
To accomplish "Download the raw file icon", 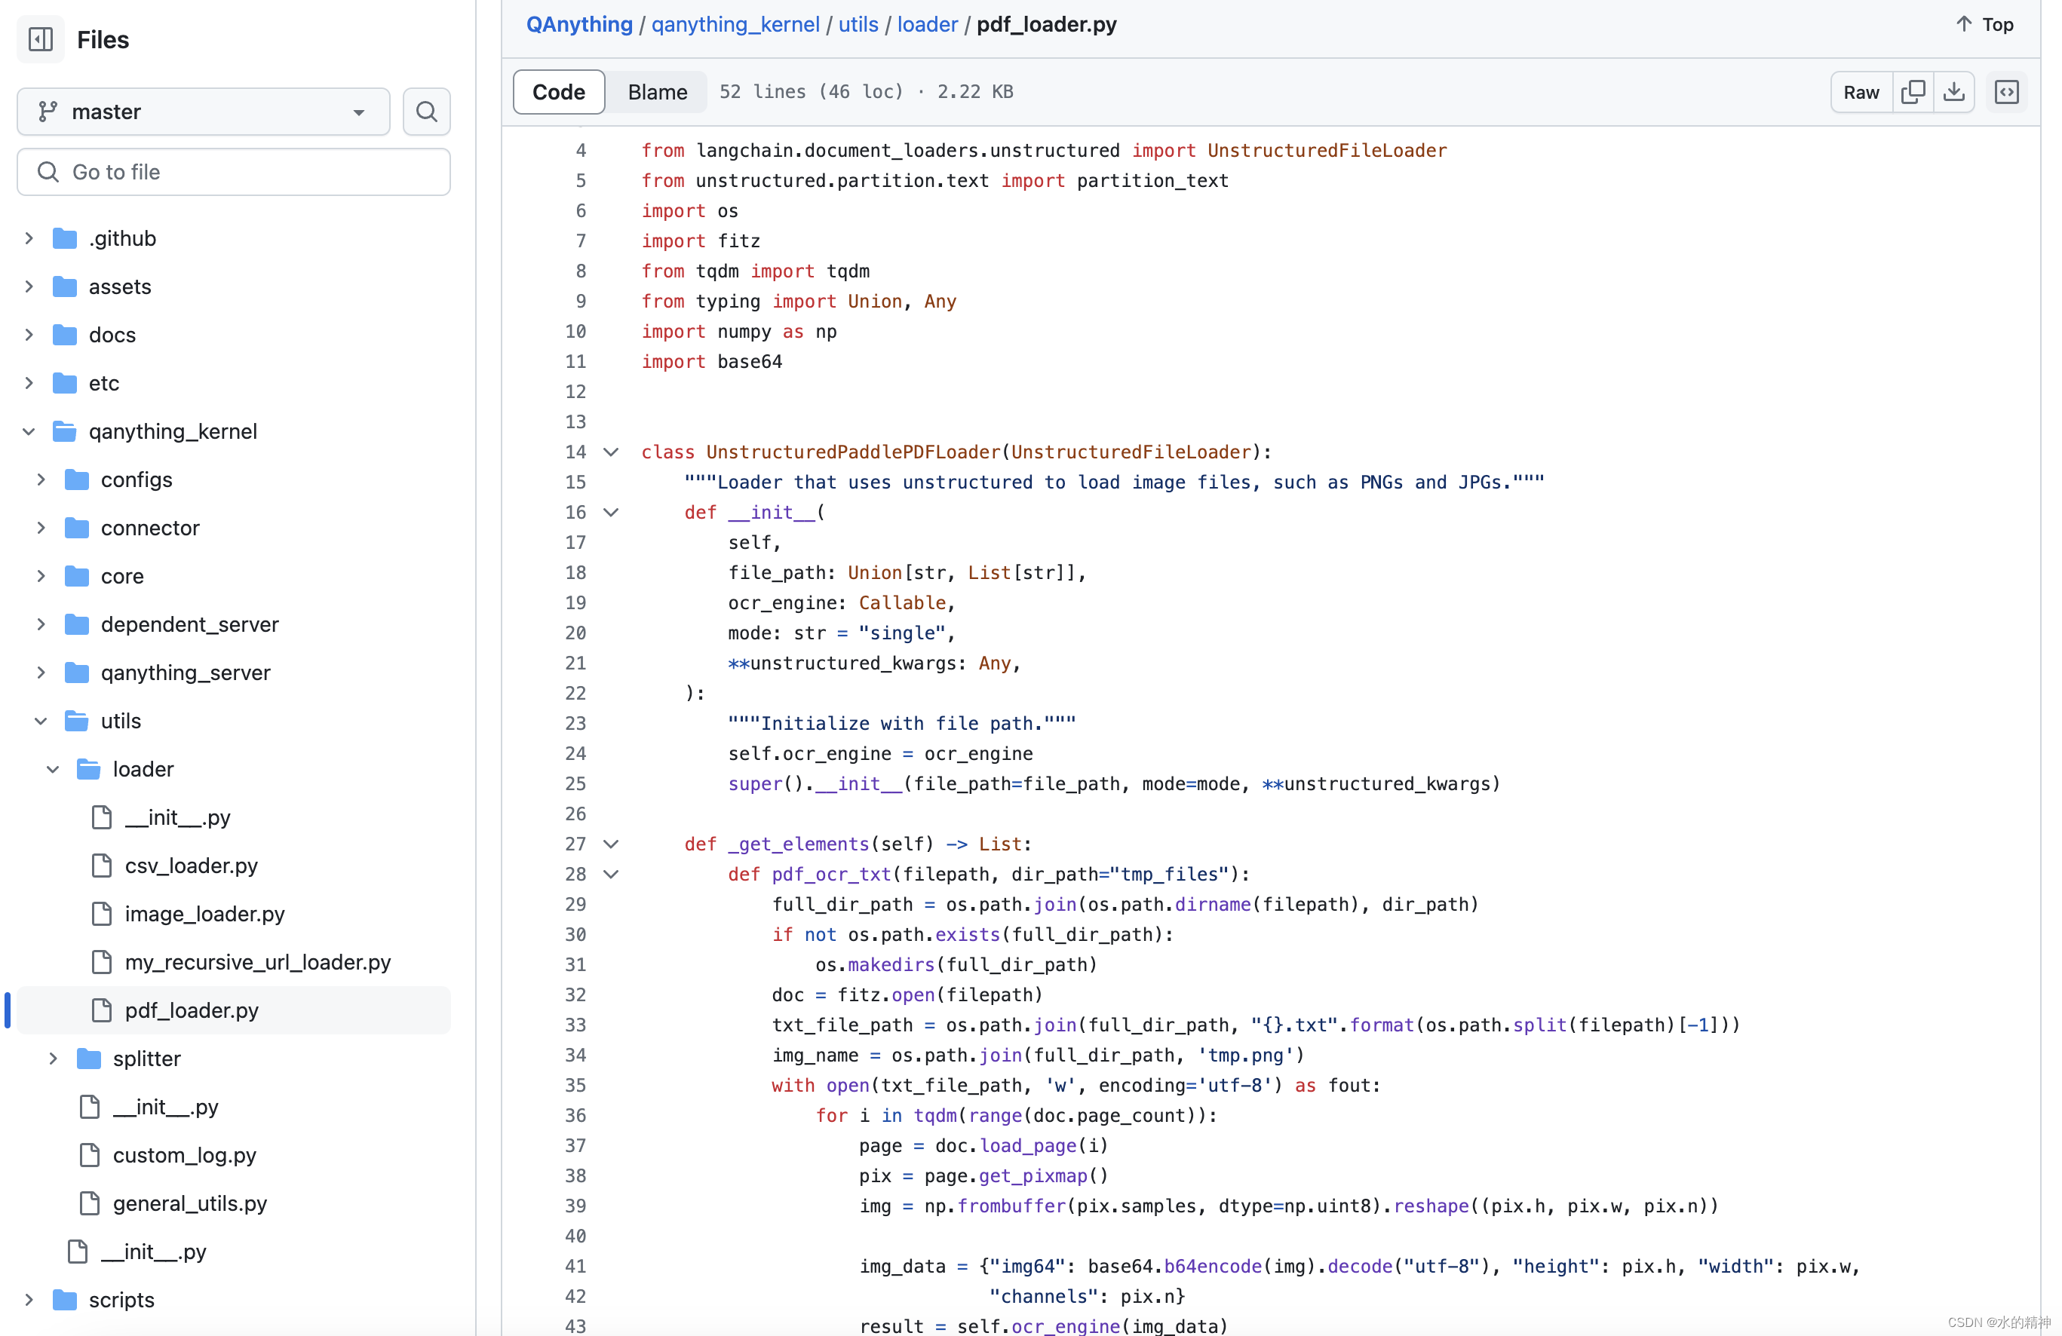I will click(1953, 92).
